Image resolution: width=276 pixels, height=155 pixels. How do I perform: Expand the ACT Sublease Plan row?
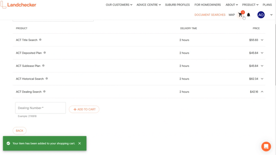pos(262,66)
